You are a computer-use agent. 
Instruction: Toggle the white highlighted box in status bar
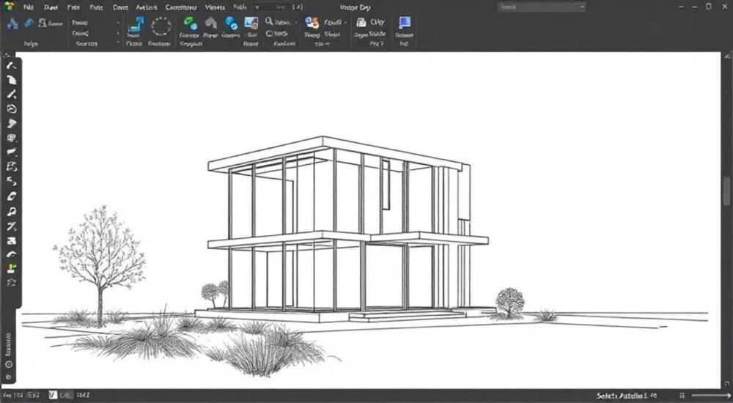pos(53,396)
